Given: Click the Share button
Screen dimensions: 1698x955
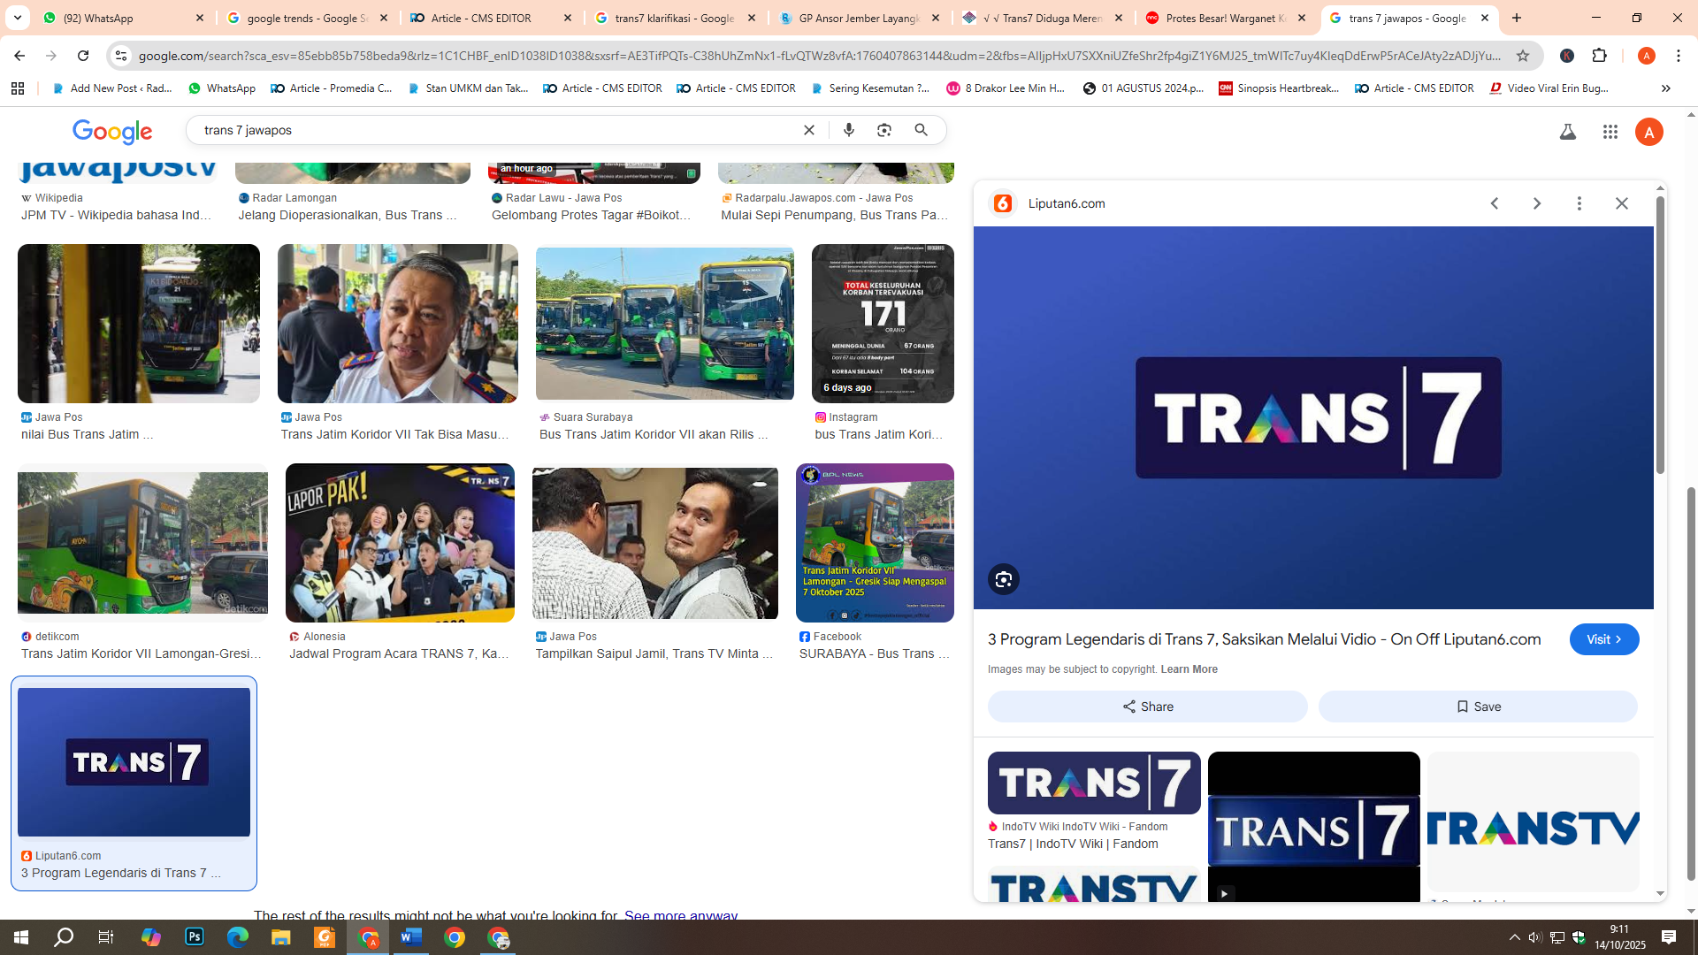Looking at the screenshot, I should pyautogui.click(x=1147, y=707).
